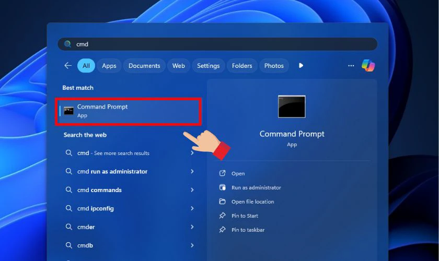Select the Settings filter tab

pos(208,66)
